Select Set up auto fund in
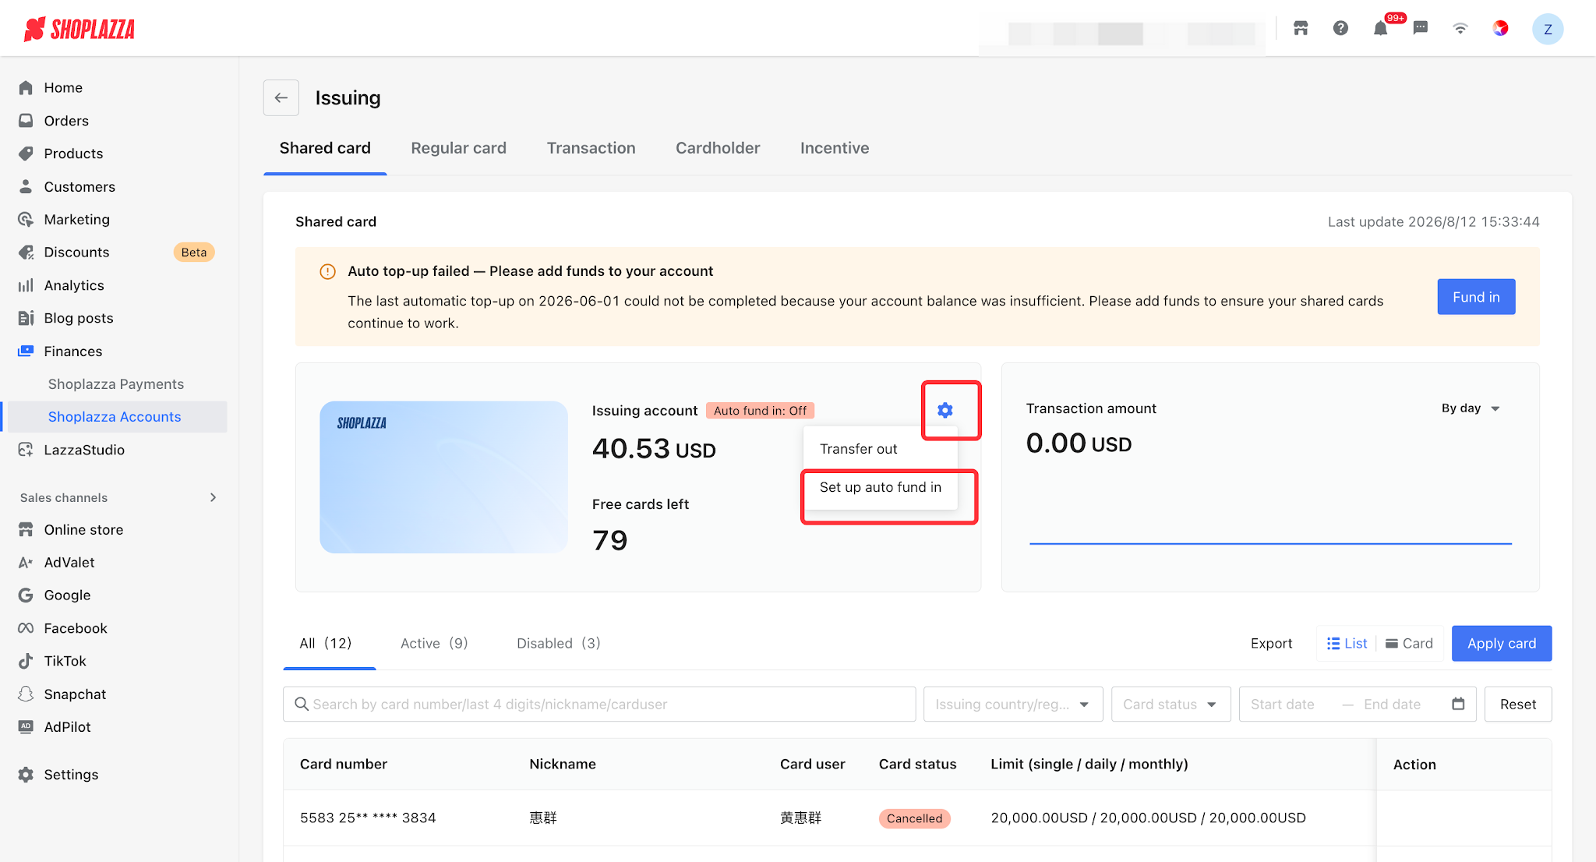The image size is (1596, 862). pos(881,488)
